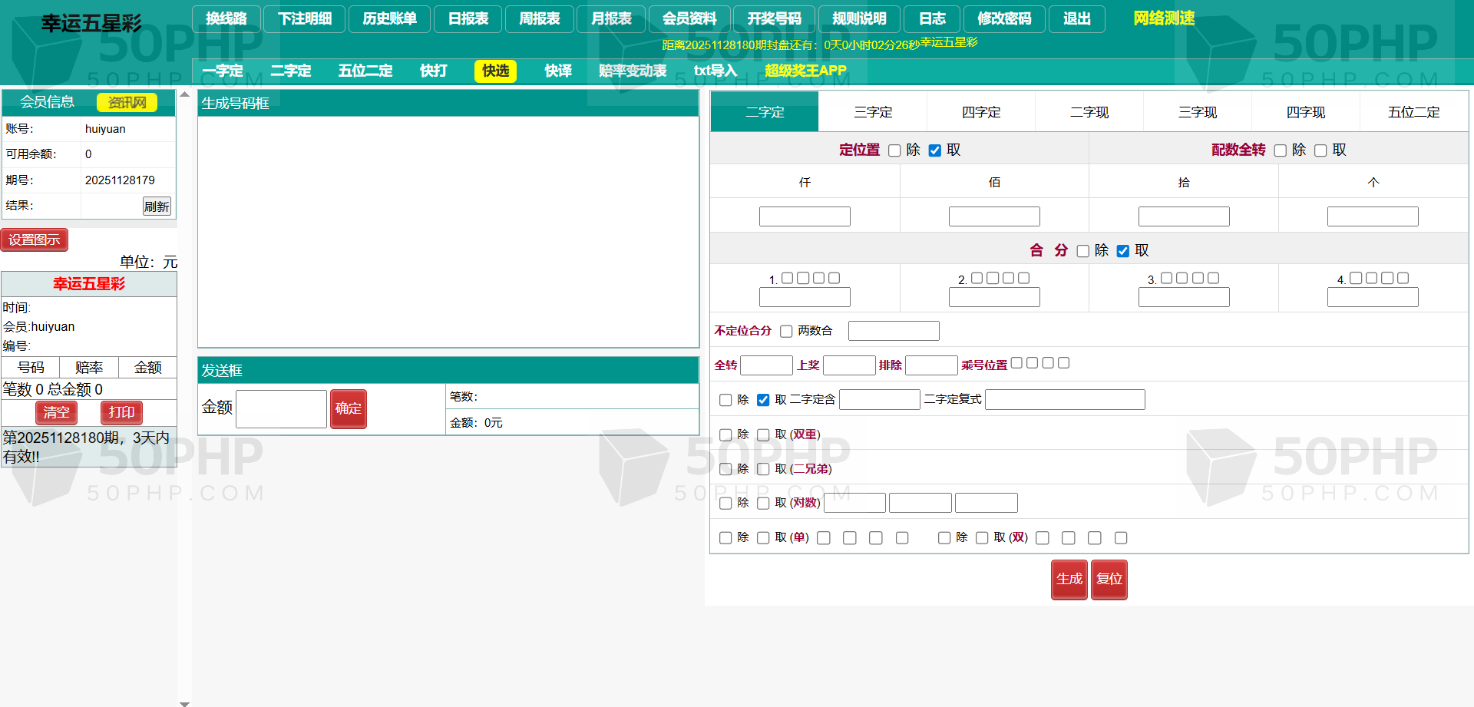Image resolution: width=1474 pixels, height=707 pixels.
Task: Enable the 两数合 checkbox
Action: click(786, 332)
